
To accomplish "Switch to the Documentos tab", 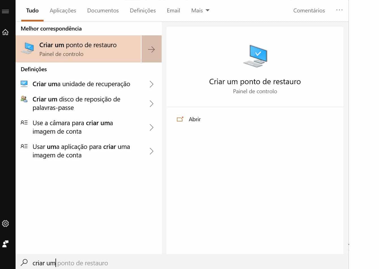I will tap(103, 10).
